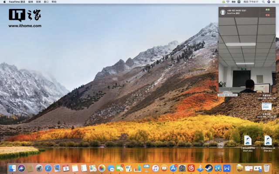Open Mail stamp icon in the Dock

57,168
